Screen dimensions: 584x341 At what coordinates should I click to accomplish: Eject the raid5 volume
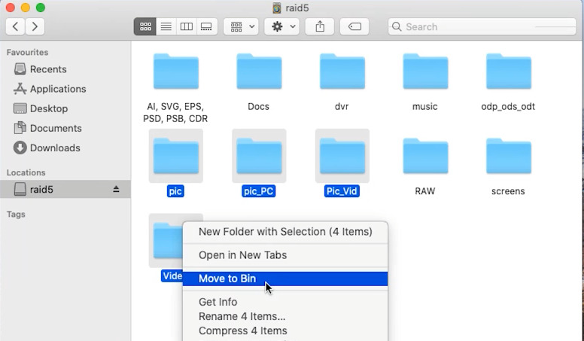[116, 190]
